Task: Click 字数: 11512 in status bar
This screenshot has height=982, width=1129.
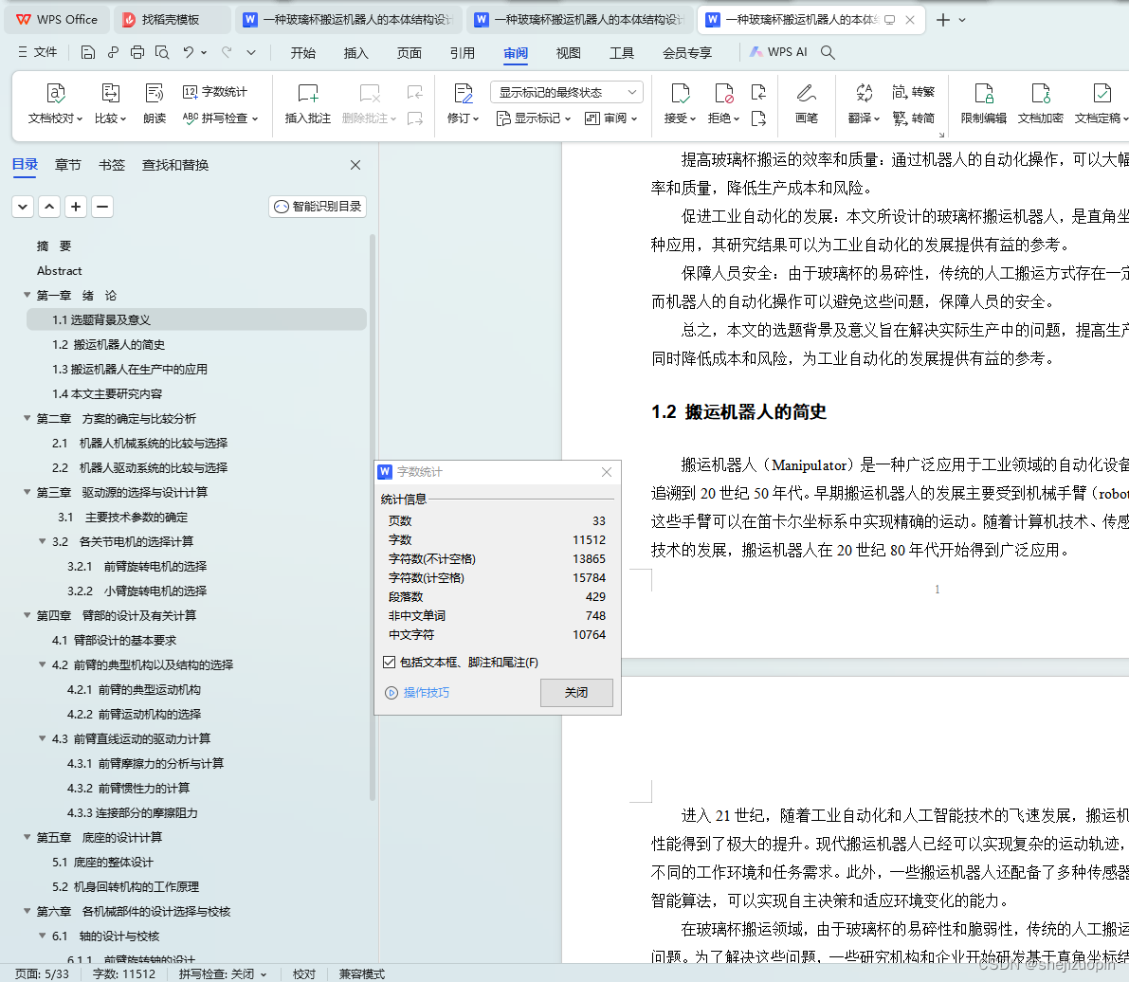Action: pyautogui.click(x=124, y=973)
